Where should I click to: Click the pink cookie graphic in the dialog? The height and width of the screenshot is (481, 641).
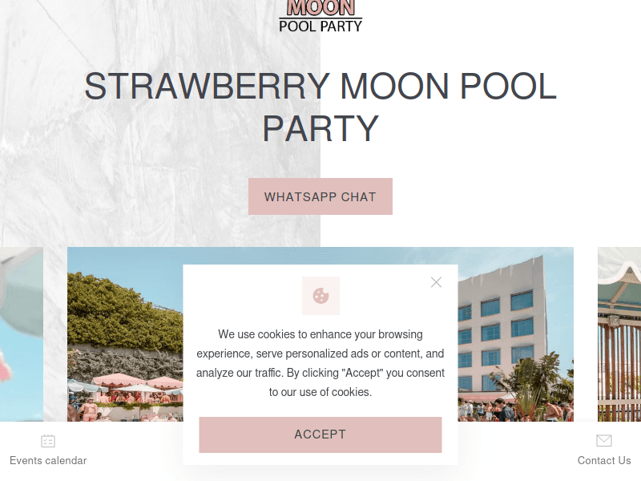320,296
